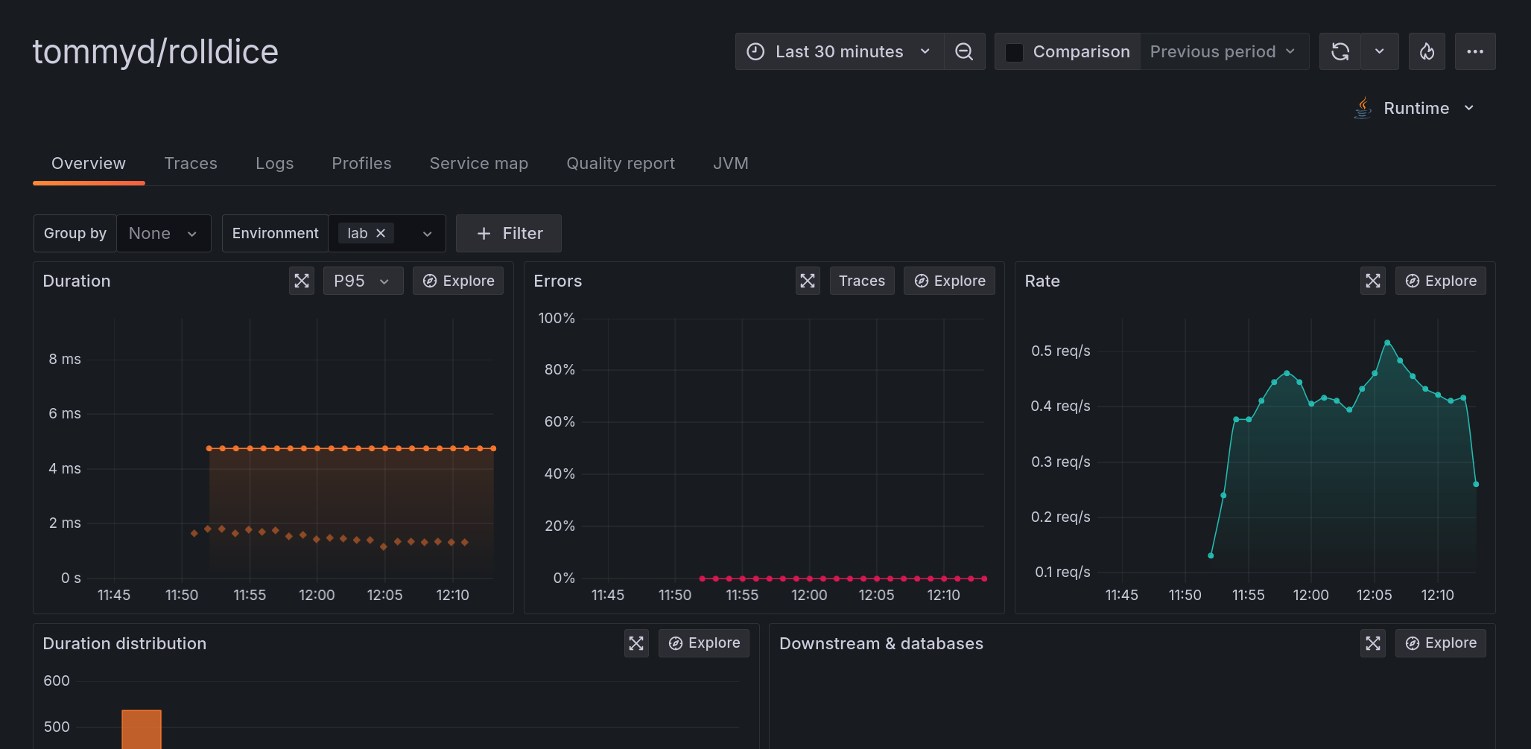
Task: Switch to the Profiles tab
Action: pos(361,163)
